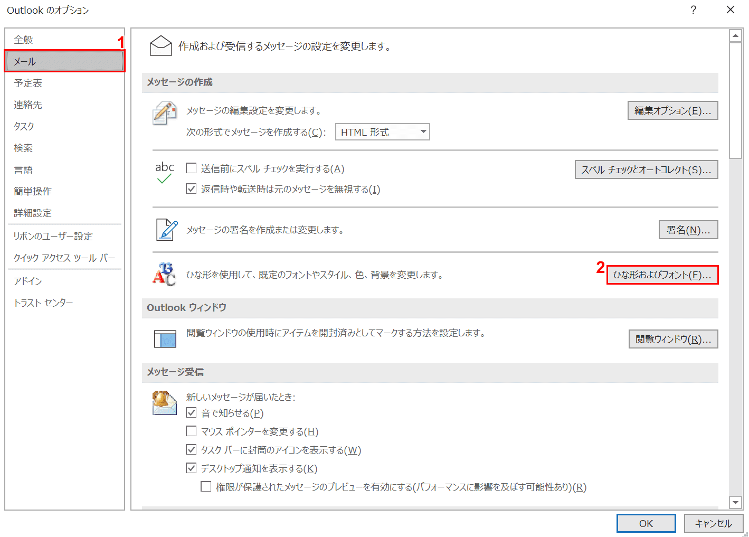Screen dimensions: 749x537
Task: Open 詳細設定 category
Action: pyautogui.click(x=65, y=213)
